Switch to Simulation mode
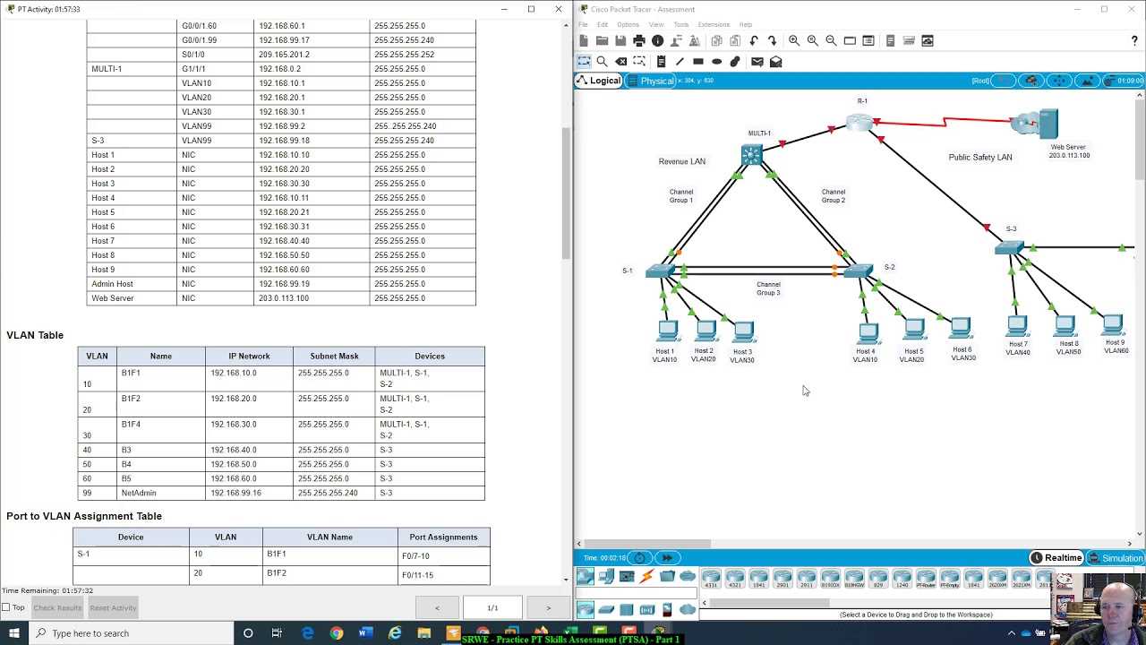This screenshot has height=645, width=1146. 1116,558
